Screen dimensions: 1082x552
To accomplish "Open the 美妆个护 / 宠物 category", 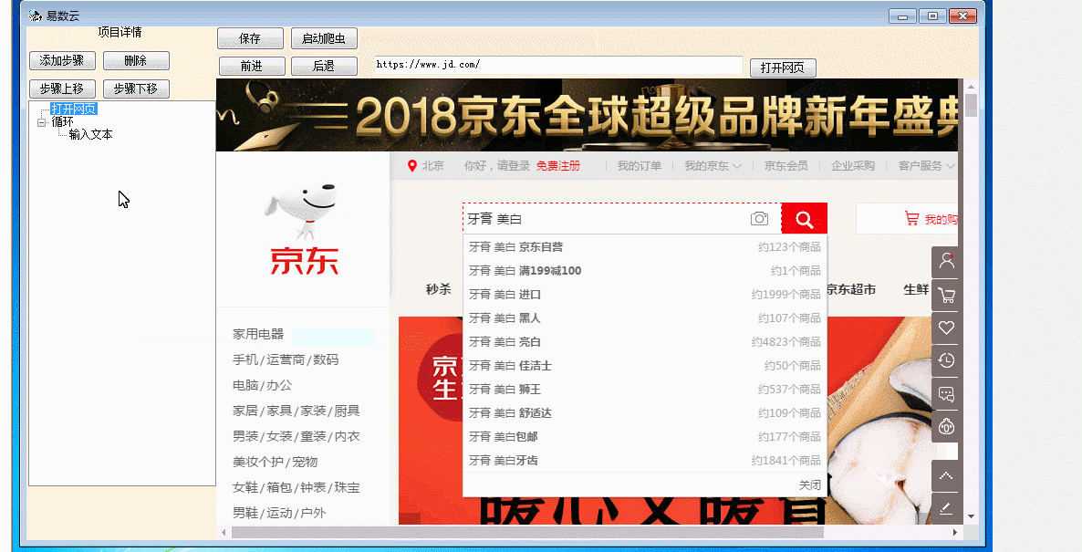I will [276, 462].
